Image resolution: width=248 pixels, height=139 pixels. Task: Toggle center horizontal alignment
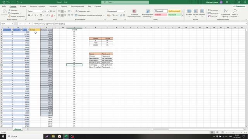point(62,15)
